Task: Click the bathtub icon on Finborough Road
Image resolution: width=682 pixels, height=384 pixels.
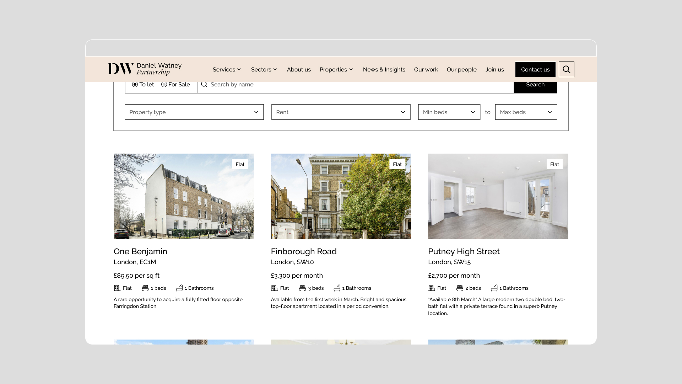Action: tap(337, 288)
